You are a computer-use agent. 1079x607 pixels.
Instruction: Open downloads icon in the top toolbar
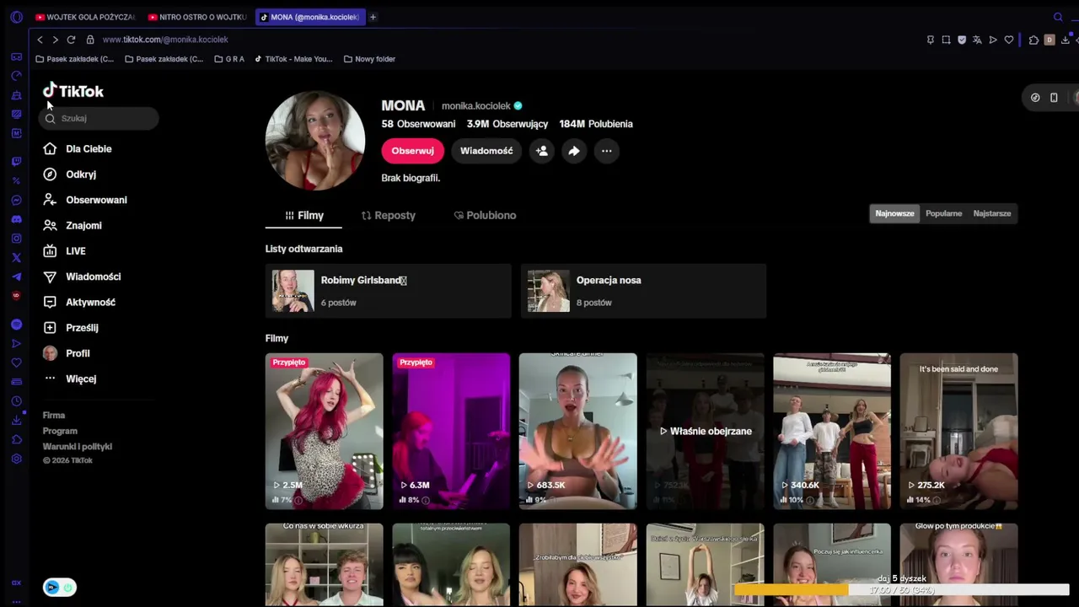(1066, 40)
